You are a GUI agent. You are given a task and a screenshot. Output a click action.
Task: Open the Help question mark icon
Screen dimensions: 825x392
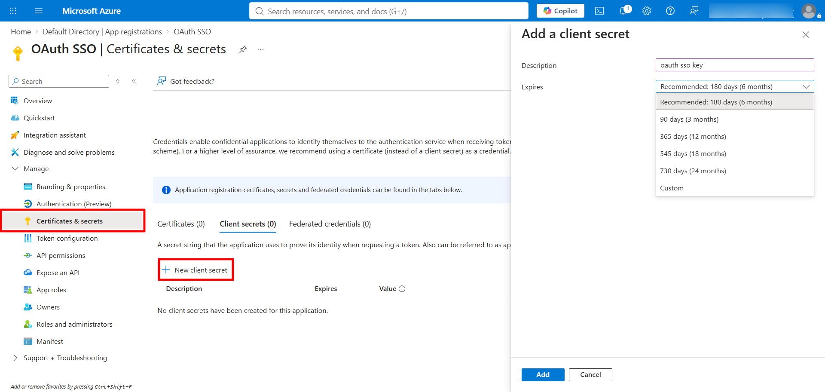click(x=670, y=11)
